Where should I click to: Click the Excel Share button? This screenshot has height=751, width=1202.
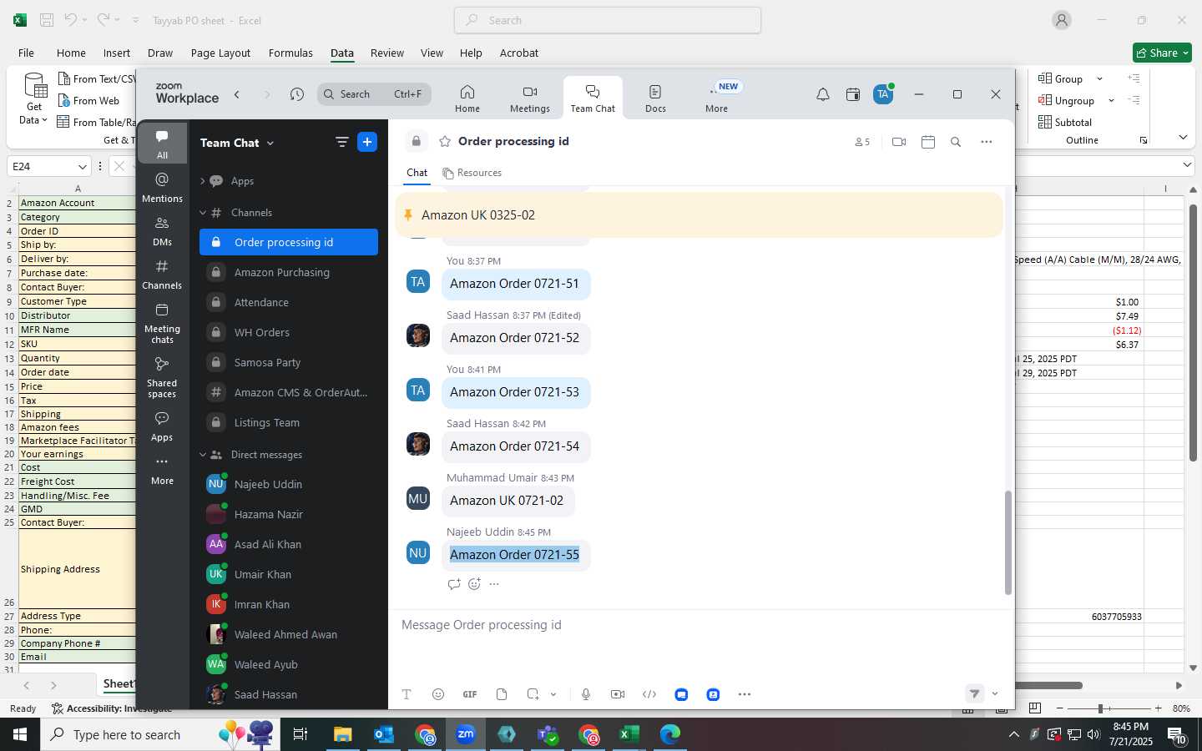tap(1162, 53)
